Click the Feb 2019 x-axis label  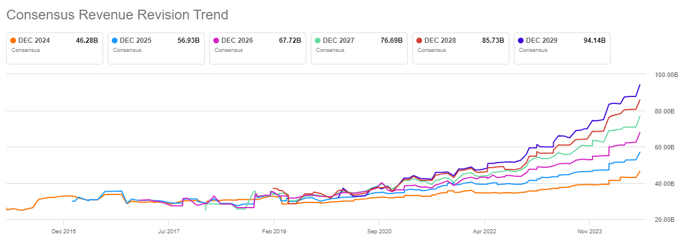pyautogui.click(x=274, y=232)
